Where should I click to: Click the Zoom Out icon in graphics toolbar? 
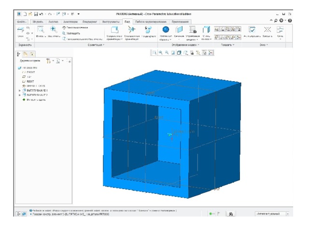(x=167, y=53)
